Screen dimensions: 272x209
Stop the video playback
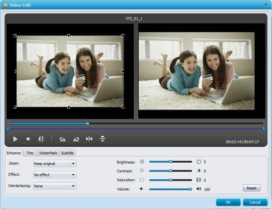(x=28, y=139)
